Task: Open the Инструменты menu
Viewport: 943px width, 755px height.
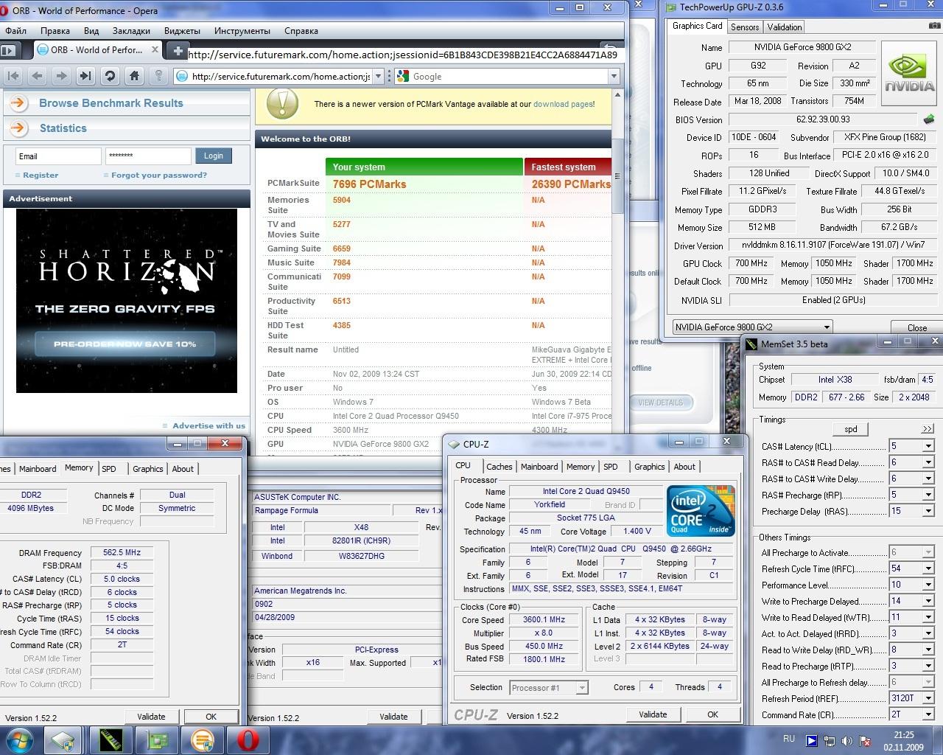Action: [x=242, y=31]
